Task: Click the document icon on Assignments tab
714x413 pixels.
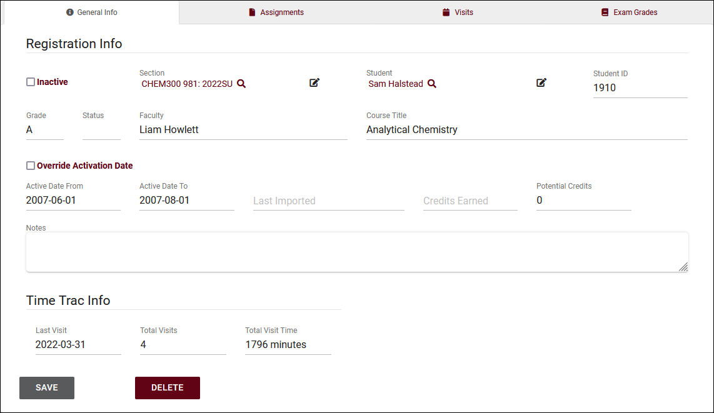Action: [x=252, y=12]
